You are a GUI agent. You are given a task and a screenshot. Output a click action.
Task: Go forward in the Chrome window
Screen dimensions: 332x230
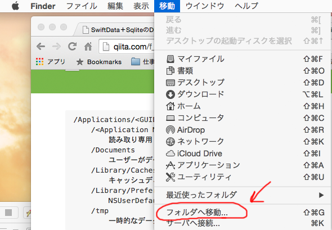56,46
